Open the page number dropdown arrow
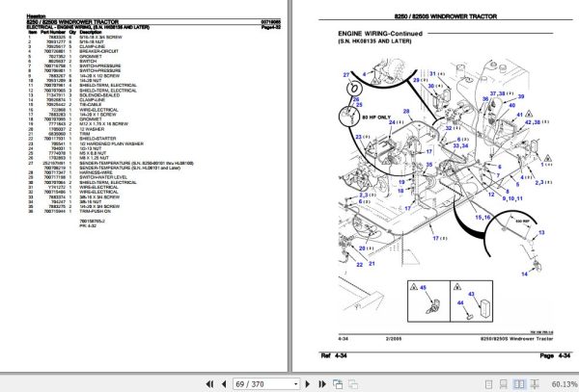This screenshot has width=579, height=392. click(x=296, y=384)
